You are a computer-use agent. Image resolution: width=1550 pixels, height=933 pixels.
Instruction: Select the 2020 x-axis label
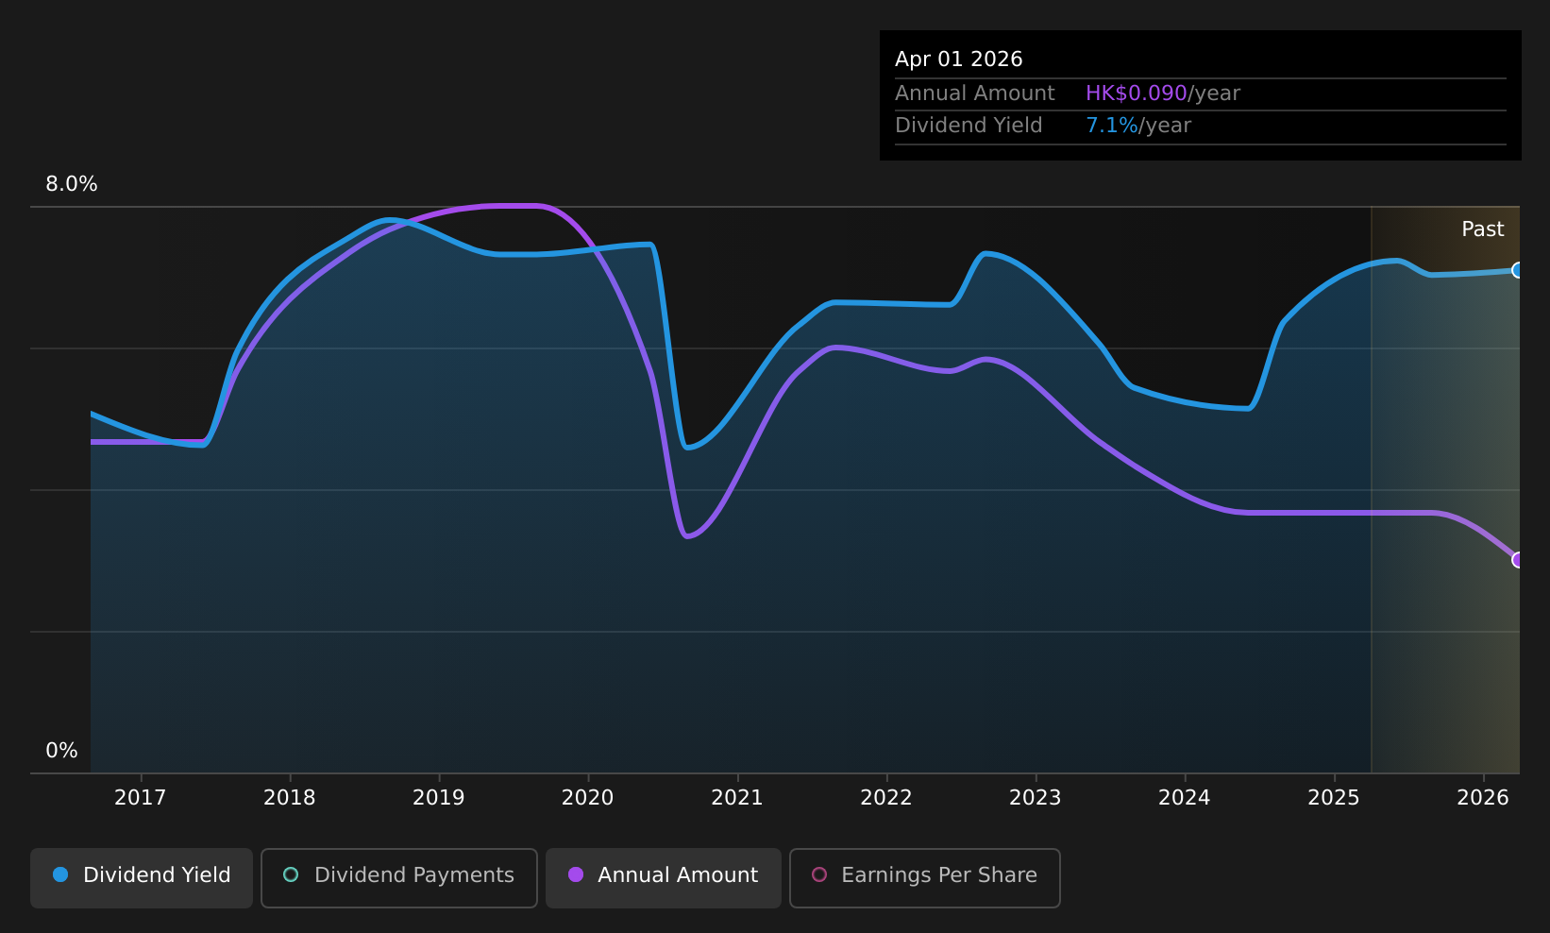point(587,798)
